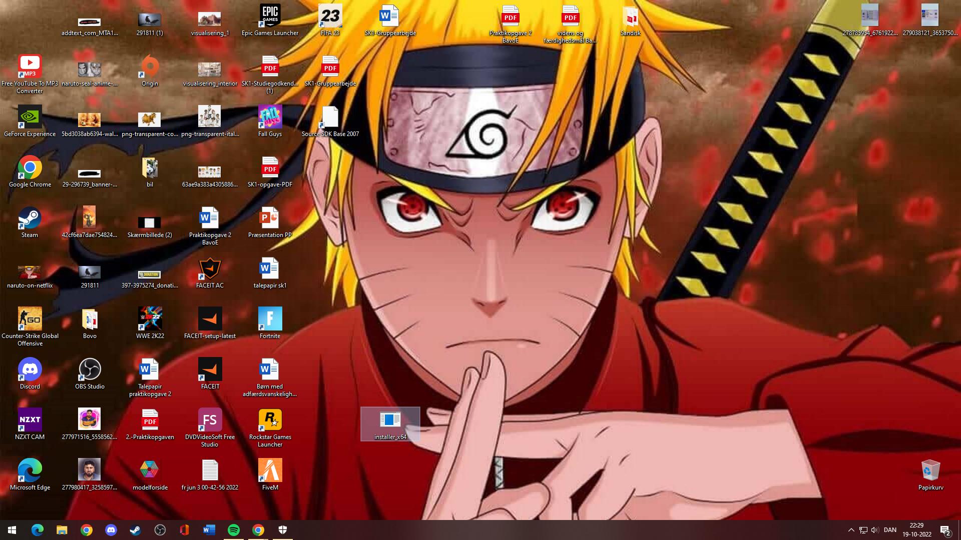Click the volume speaker tray icon
Screen dimensions: 961x540
(874, 530)
